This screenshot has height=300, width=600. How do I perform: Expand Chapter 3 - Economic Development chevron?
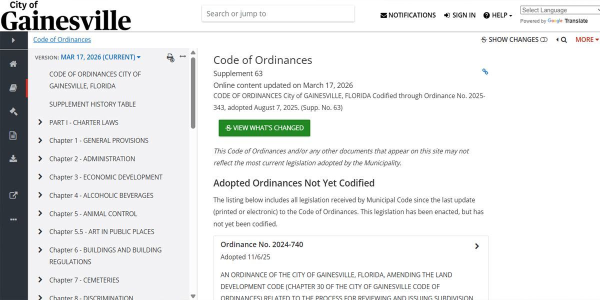click(40, 176)
